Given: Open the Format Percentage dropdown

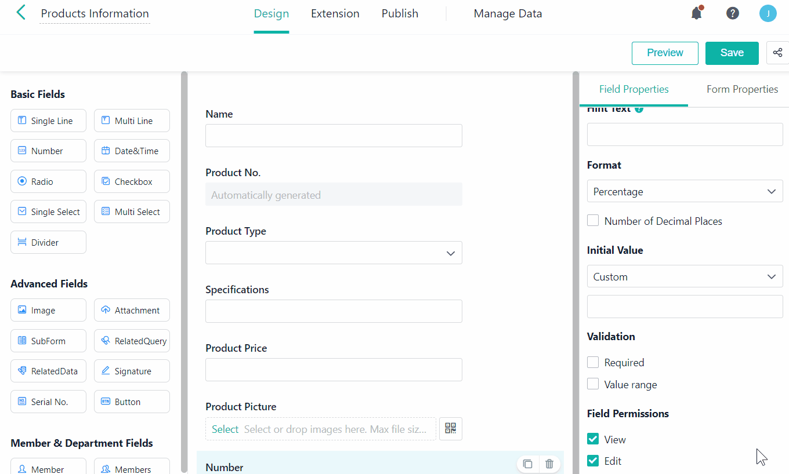Looking at the screenshot, I should (x=685, y=192).
